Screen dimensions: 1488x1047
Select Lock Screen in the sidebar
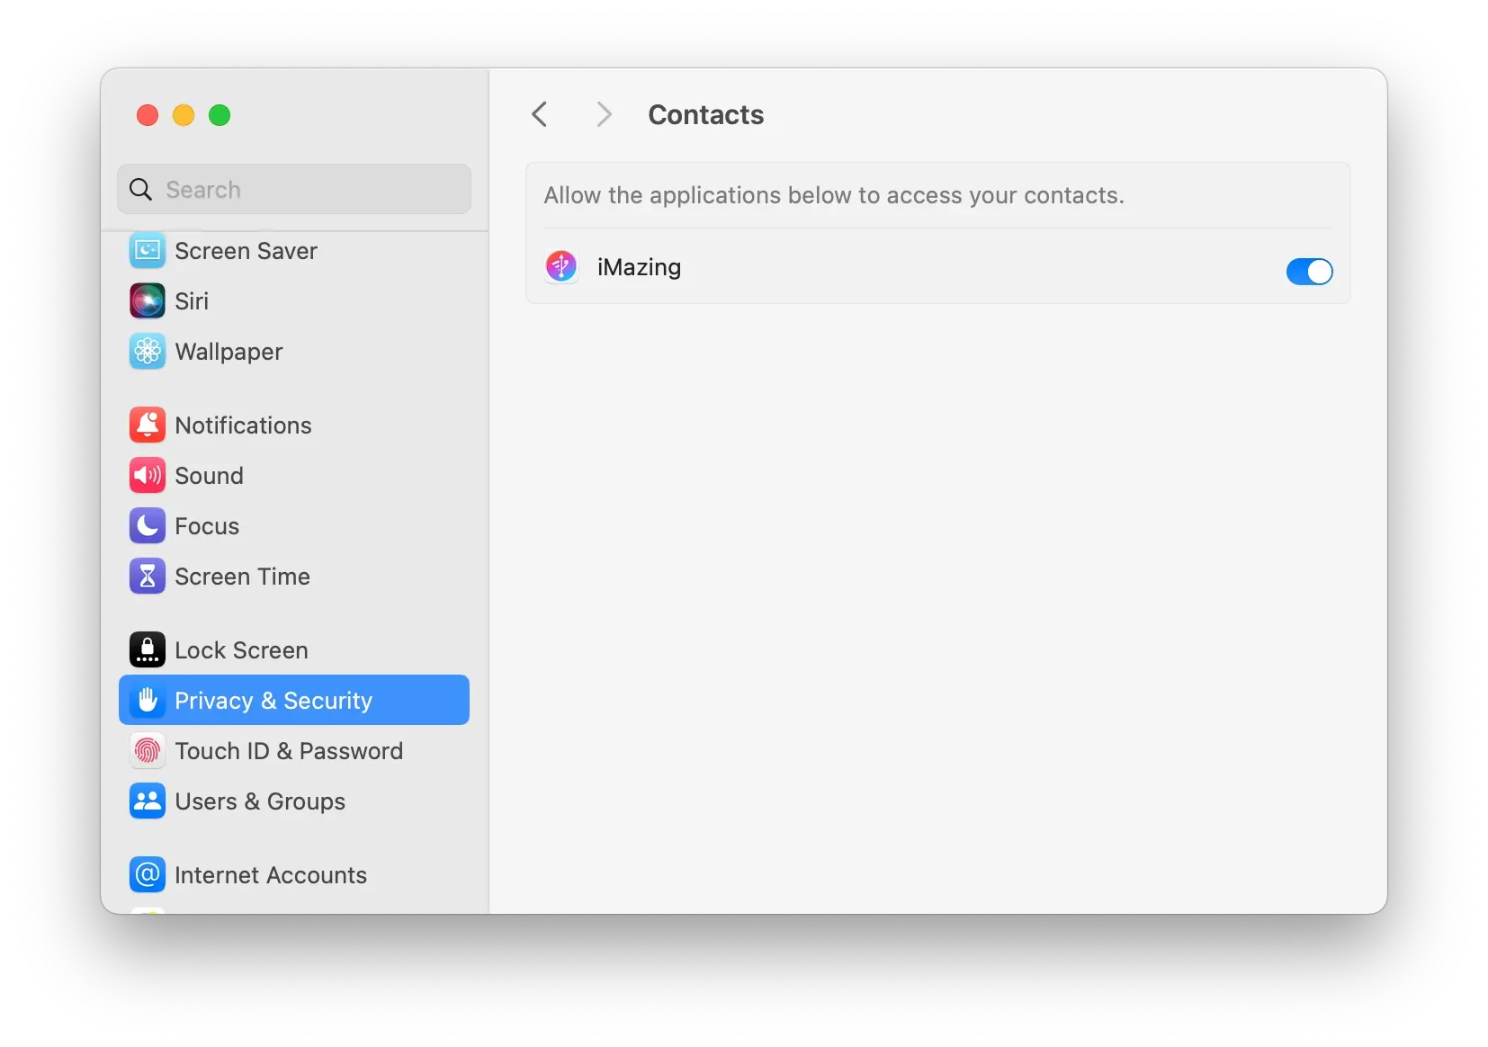coord(240,649)
